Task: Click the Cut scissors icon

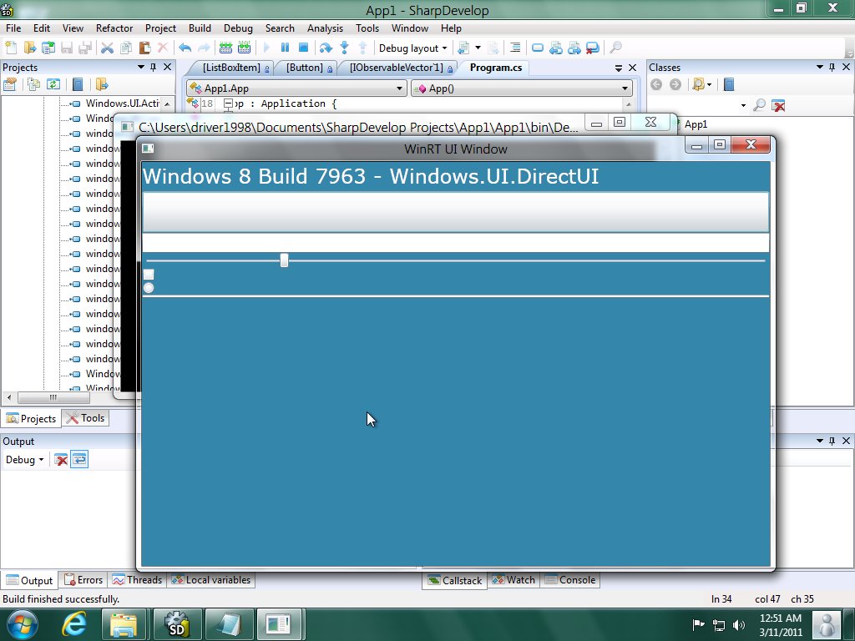Action: click(x=108, y=48)
